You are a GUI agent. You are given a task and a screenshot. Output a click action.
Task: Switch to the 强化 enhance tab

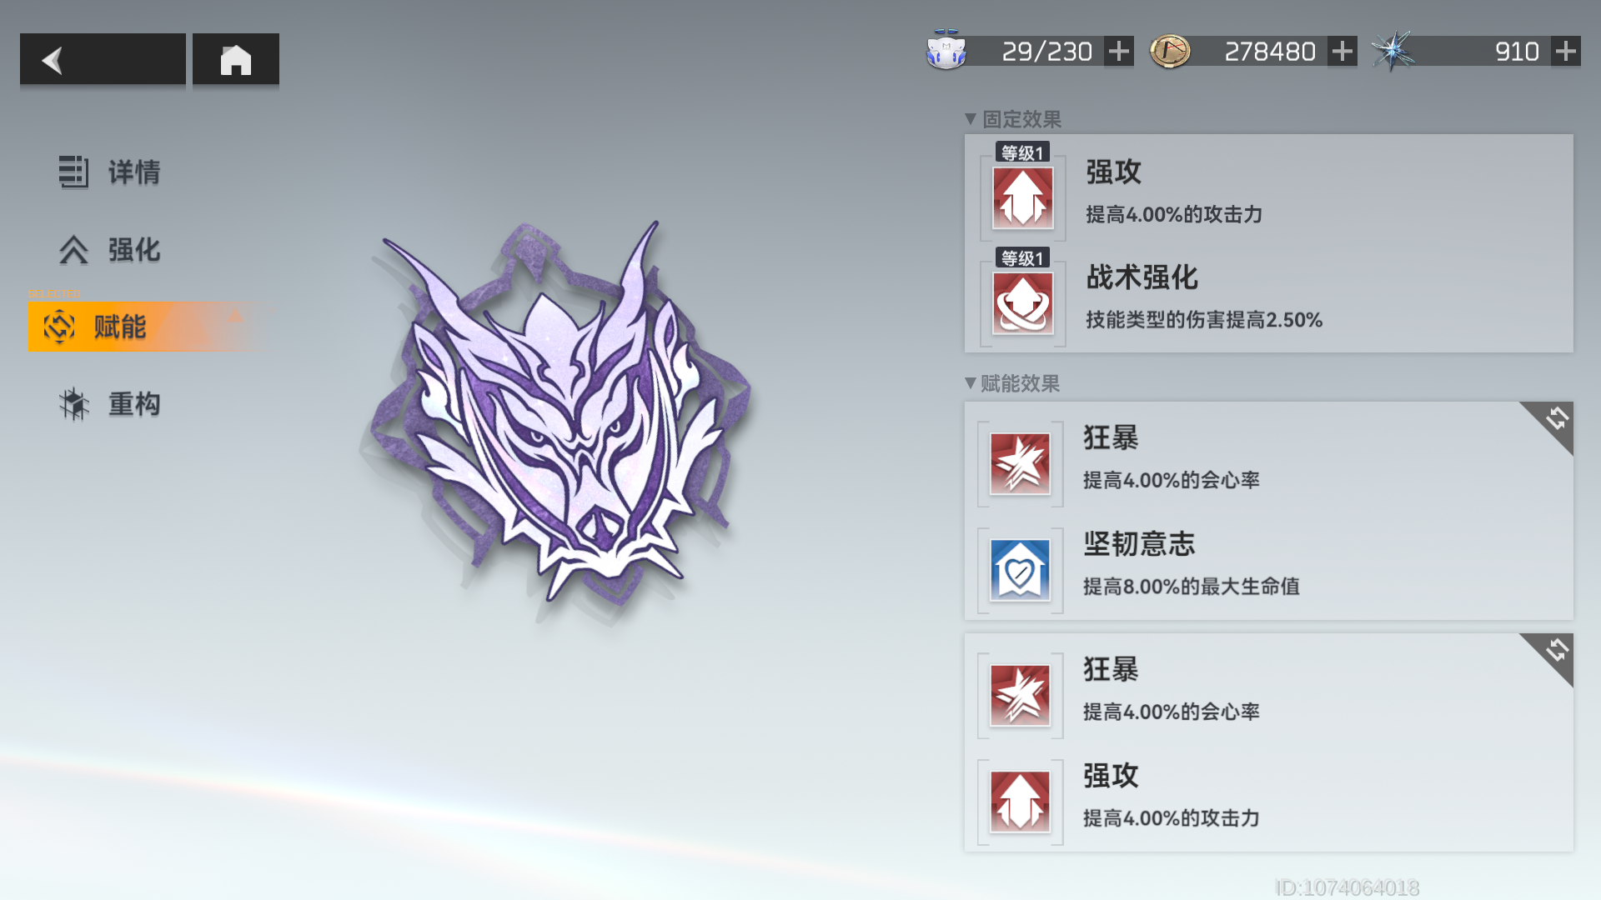pos(110,250)
